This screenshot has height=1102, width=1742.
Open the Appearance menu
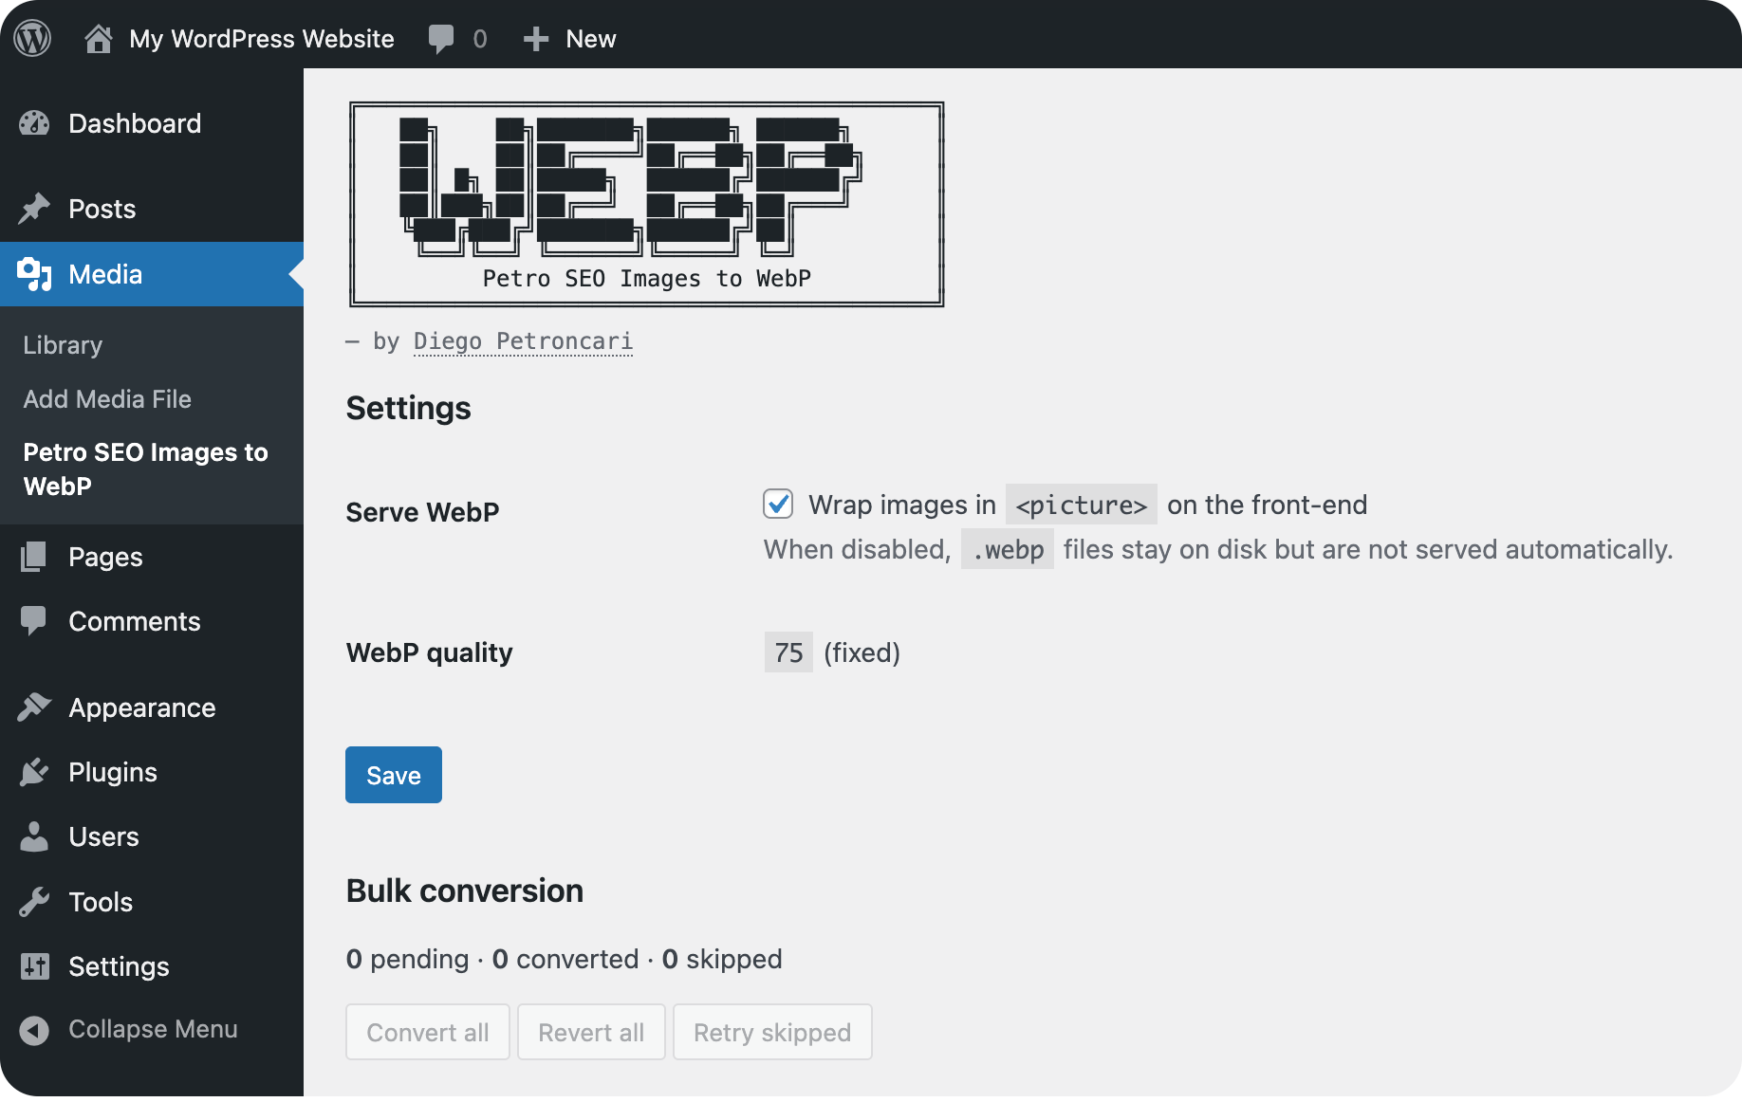[142, 707]
